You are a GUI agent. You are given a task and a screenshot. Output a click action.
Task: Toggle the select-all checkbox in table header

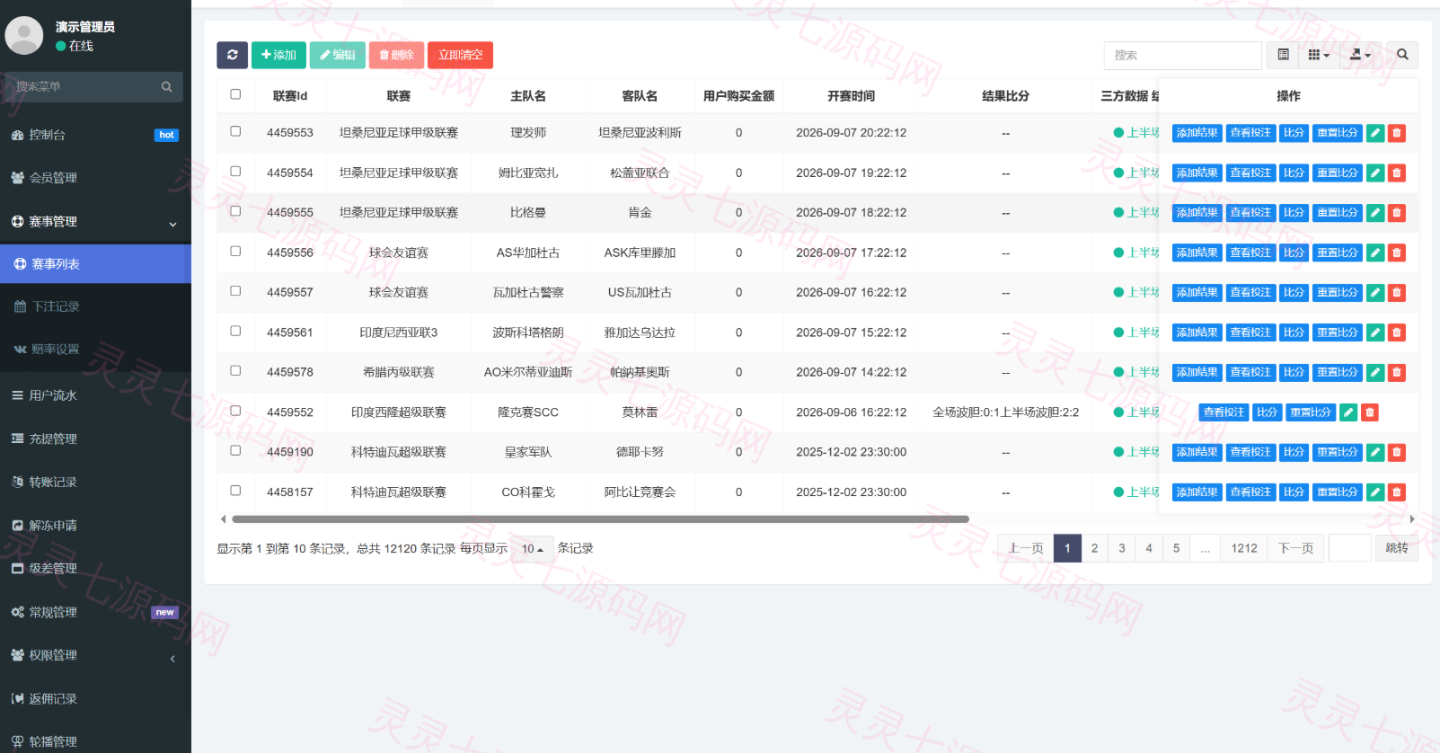235,94
